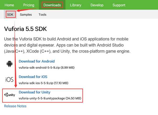158x115 pixels.
Task: Open the Library section
Action: coord(75,5)
